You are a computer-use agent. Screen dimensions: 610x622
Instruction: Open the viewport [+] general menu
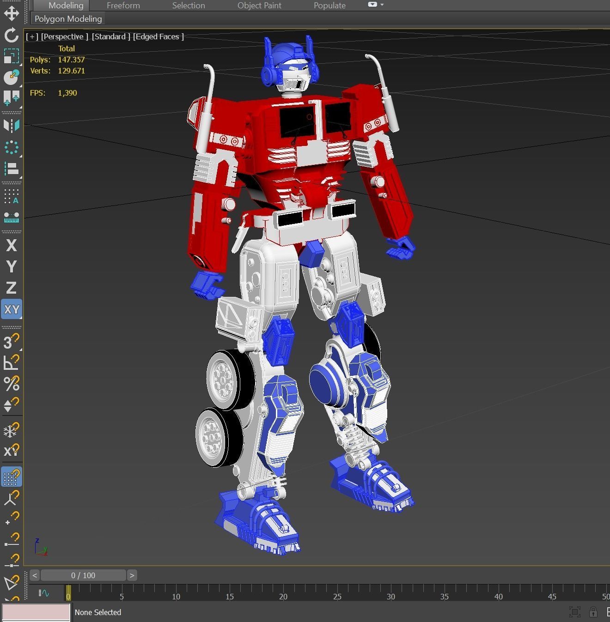click(32, 36)
